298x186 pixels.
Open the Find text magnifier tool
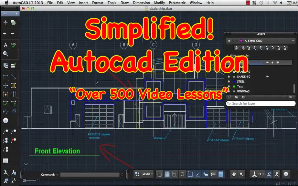(x=5, y=54)
